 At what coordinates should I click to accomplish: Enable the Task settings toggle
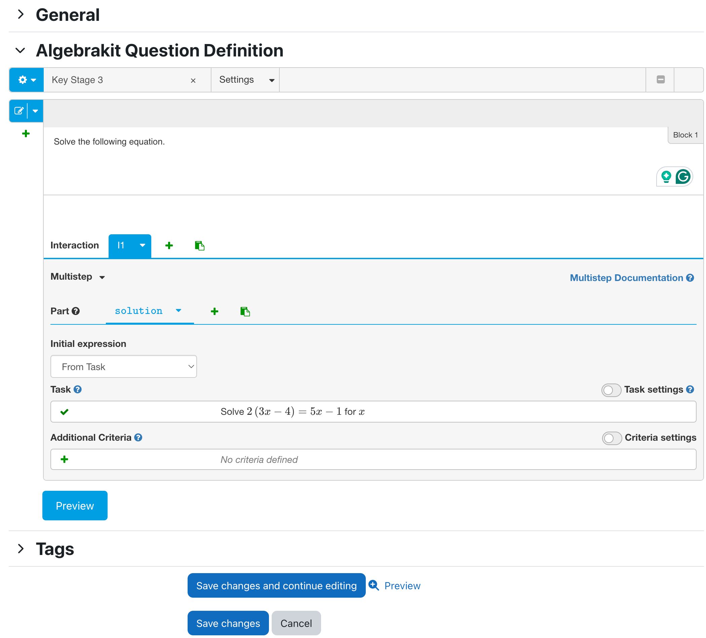(611, 390)
